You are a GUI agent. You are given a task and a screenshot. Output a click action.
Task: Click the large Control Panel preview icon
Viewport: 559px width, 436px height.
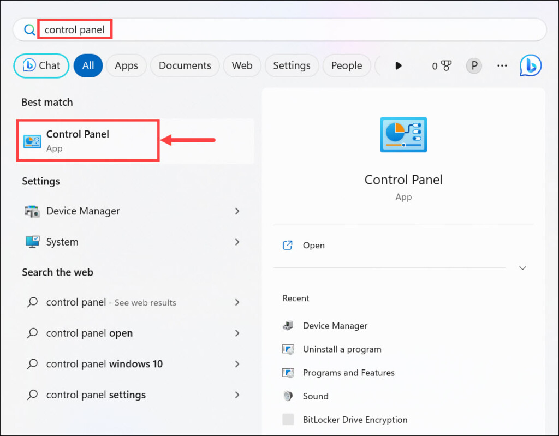tap(403, 134)
